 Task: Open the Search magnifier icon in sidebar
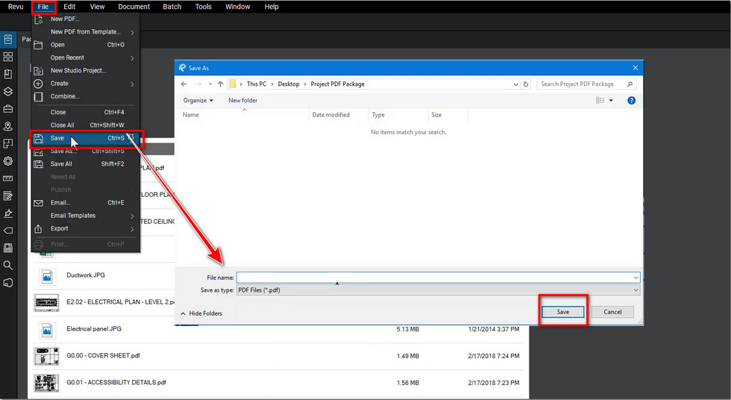(x=8, y=265)
